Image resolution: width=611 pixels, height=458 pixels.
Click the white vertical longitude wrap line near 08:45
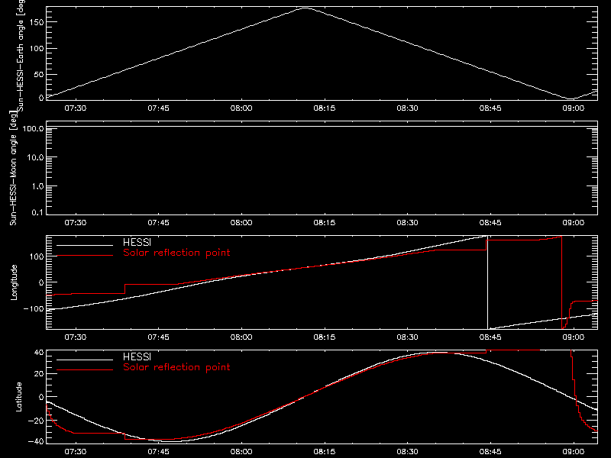click(487, 282)
